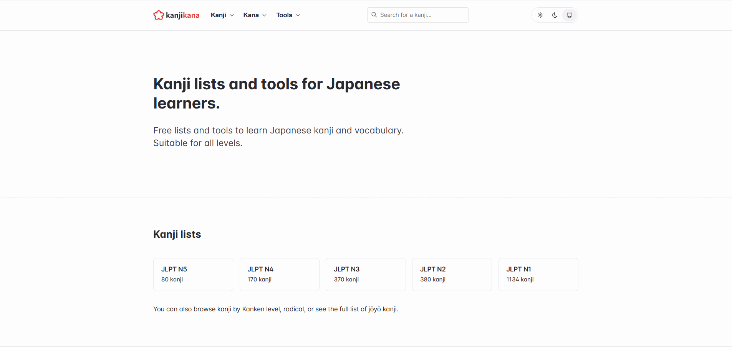Screen dimensions: 732x347
Task: Click the kanjikana flower logo icon
Action: pos(159,15)
